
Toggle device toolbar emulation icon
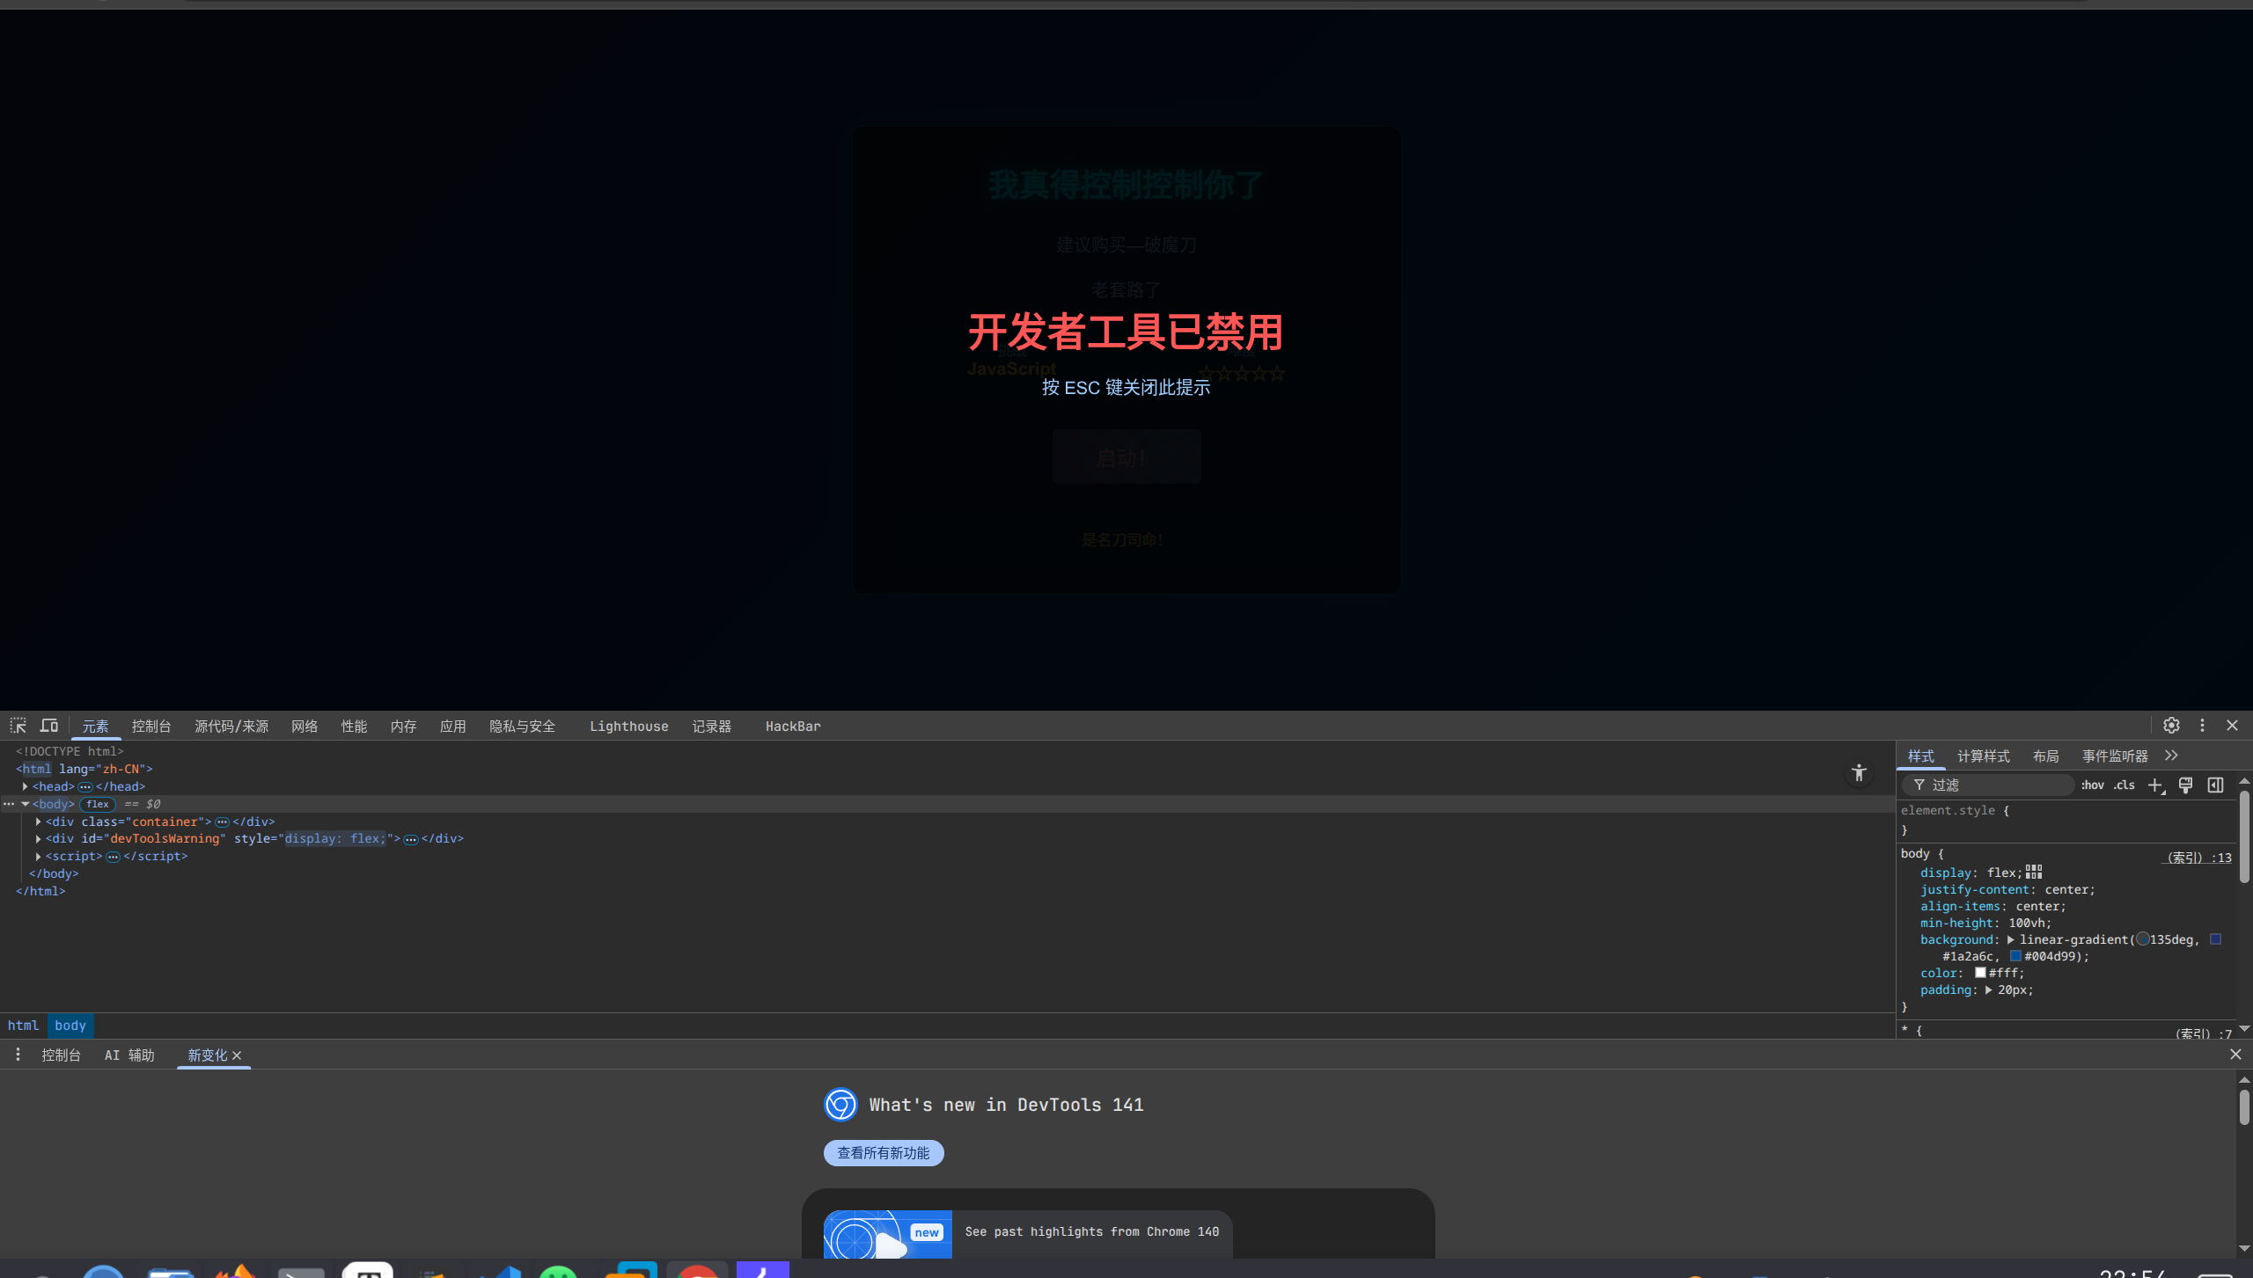[x=49, y=726]
